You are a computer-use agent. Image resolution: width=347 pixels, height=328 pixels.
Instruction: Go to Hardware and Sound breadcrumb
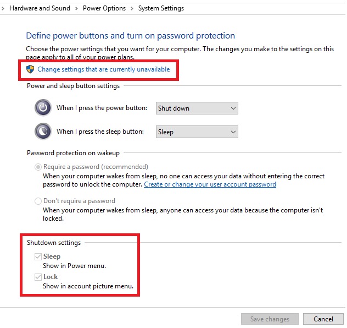pyautogui.click(x=40, y=8)
